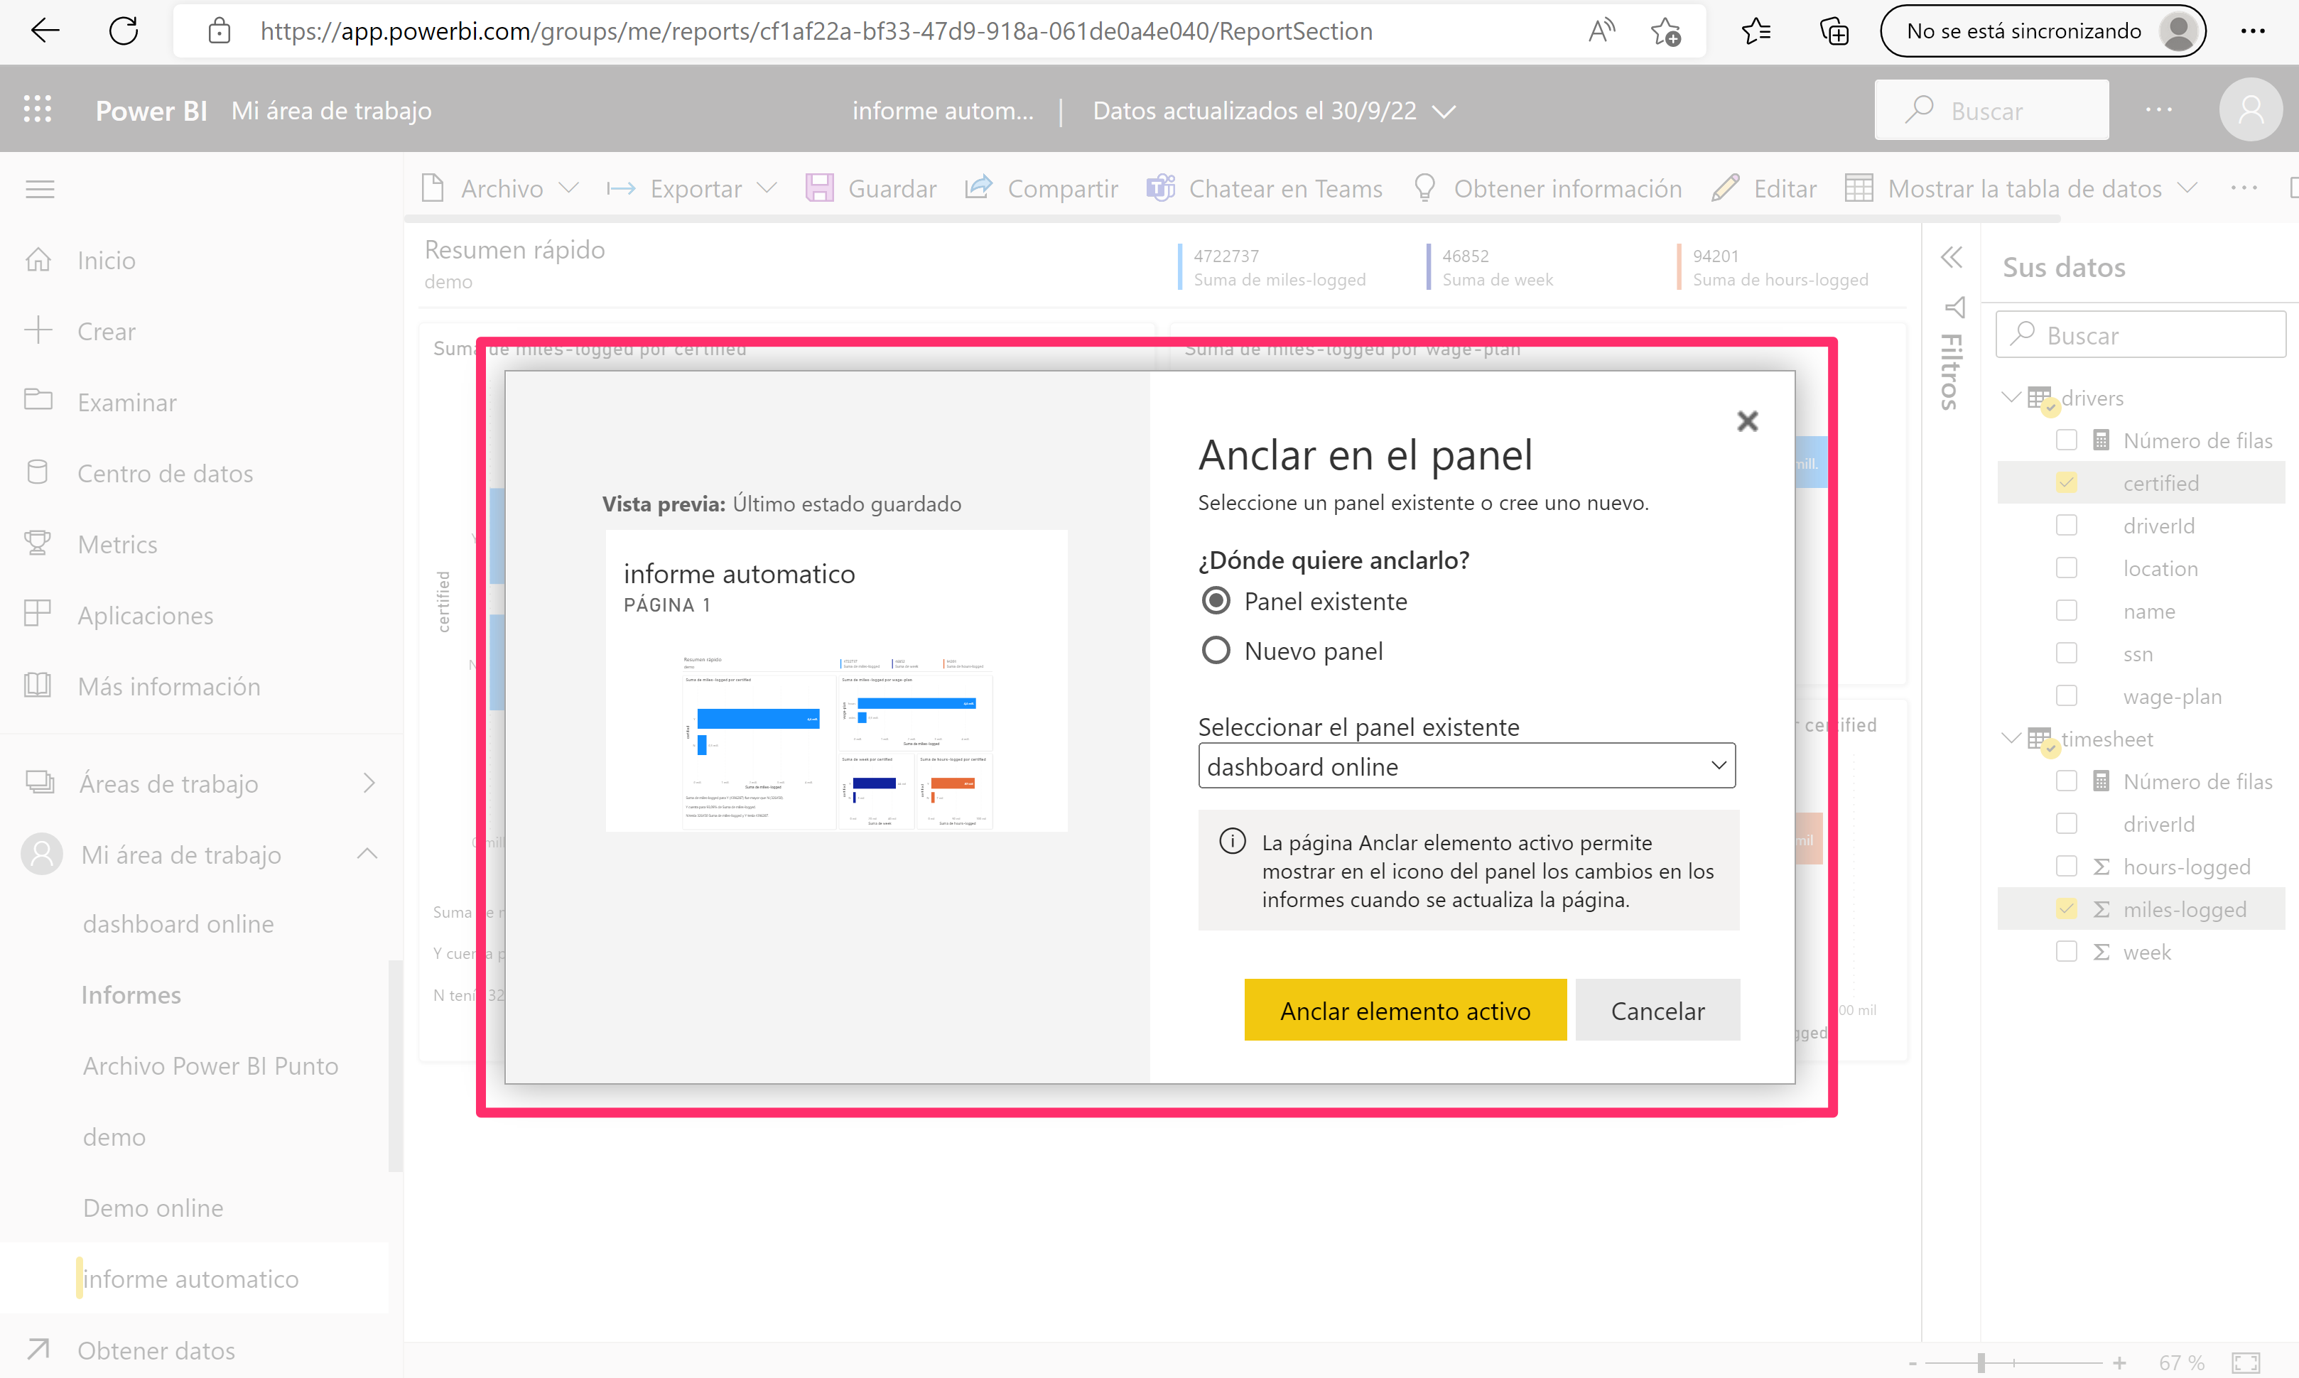Click Chatear en Teams toolbar item
Viewport: 2299px width, 1378px height.
click(x=1265, y=188)
